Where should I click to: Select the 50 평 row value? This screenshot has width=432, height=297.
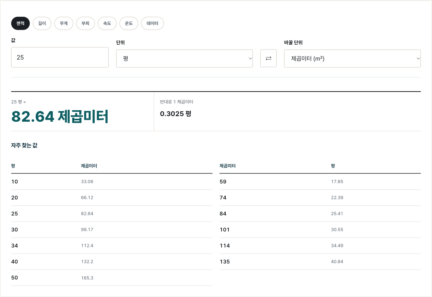tap(15, 278)
